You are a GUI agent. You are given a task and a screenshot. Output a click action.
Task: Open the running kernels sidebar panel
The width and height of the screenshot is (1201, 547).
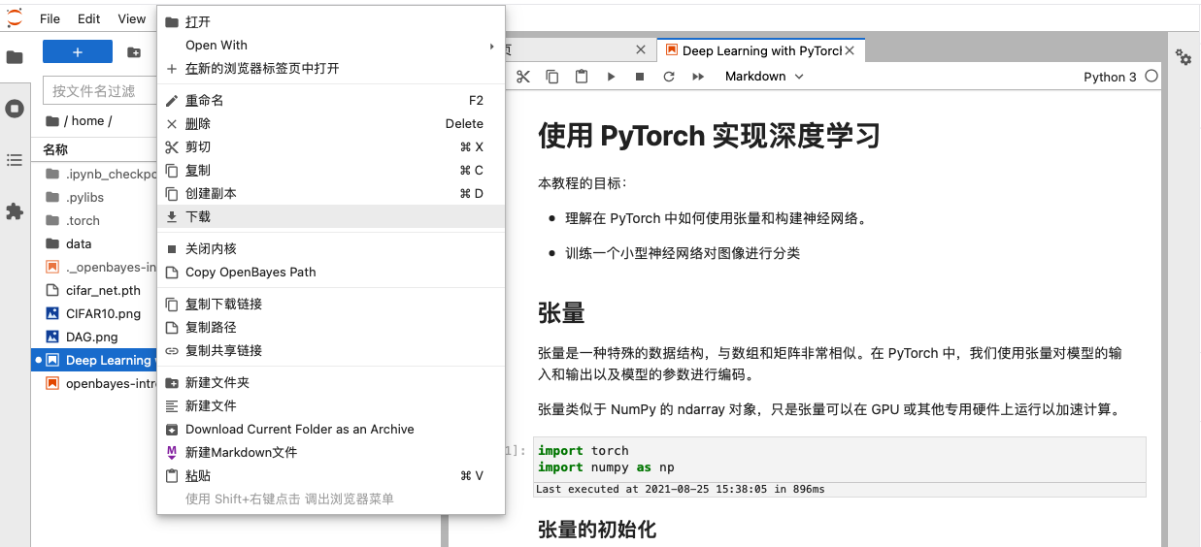click(x=15, y=109)
